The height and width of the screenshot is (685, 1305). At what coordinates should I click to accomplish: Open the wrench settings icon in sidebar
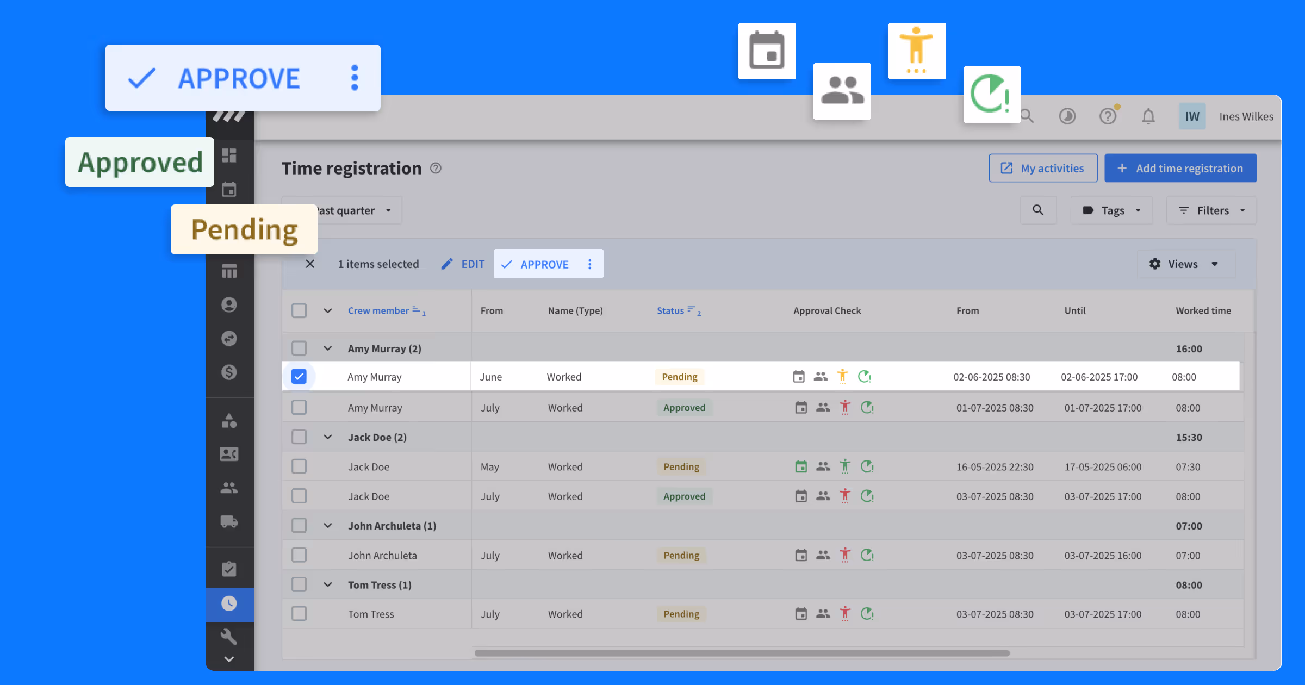click(229, 636)
